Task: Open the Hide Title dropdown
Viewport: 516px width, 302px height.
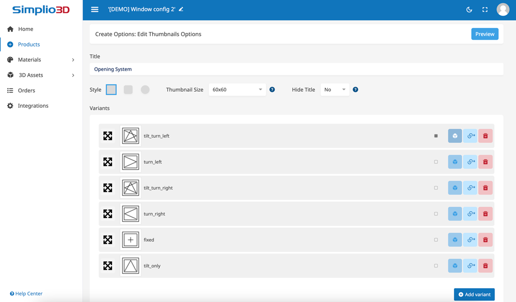Action: (334, 90)
